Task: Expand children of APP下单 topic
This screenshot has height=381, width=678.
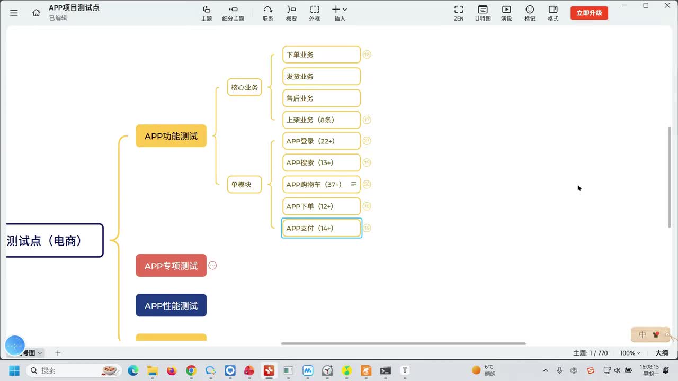Action: [367, 206]
